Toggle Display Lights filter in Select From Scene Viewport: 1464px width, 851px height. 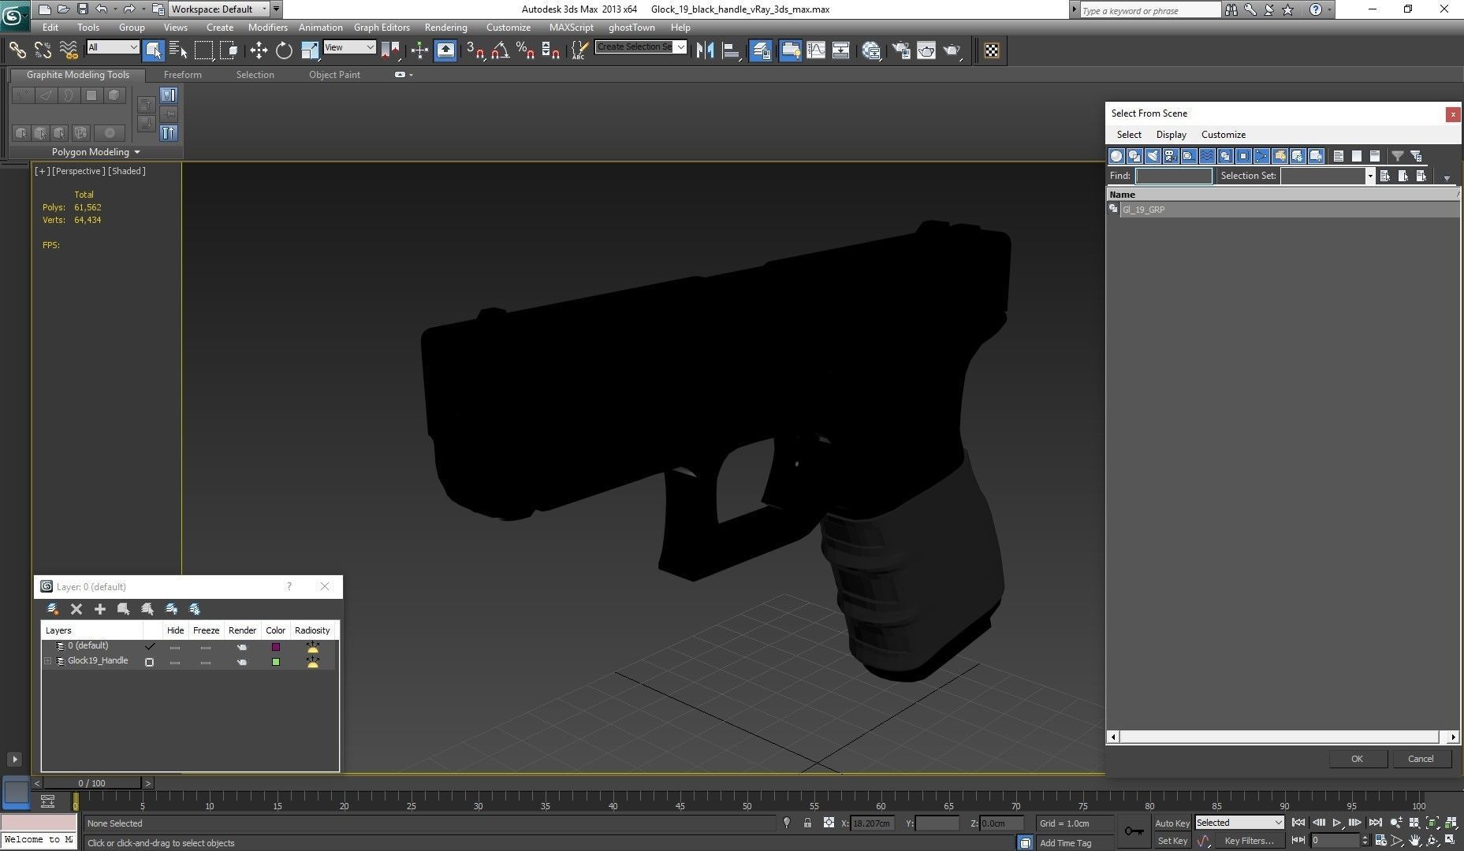click(x=1153, y=156)
